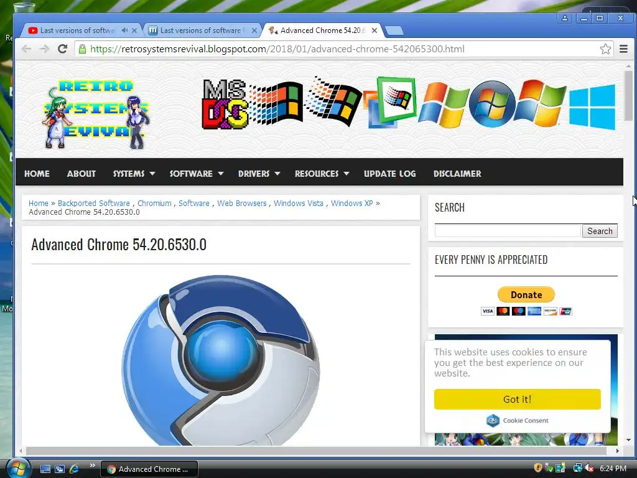
Task: Follow the Backported Software breadcrumb link
Action: (x=94, y=204)
